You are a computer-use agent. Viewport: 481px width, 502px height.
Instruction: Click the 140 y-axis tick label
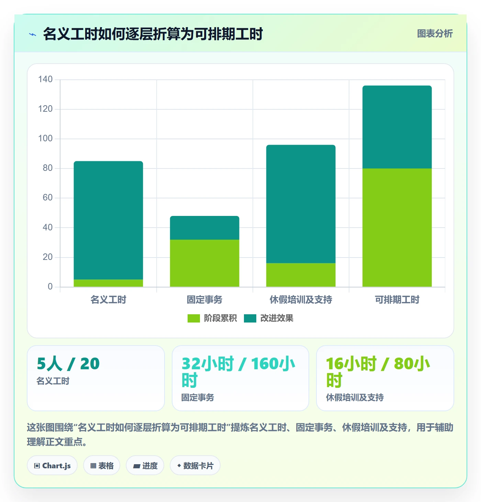coord(45,79)
